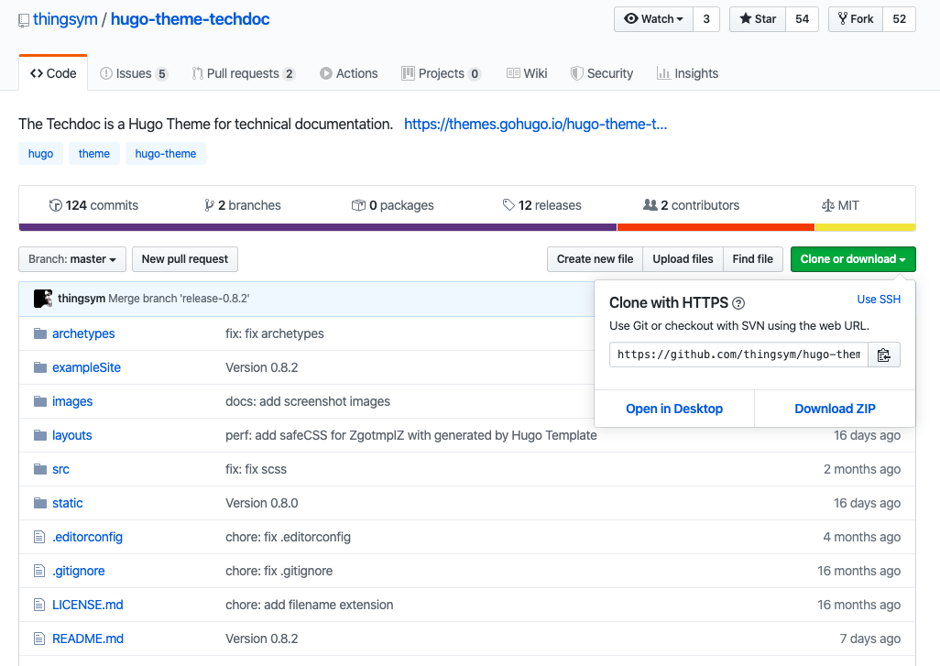Toggle the Clone or download dropdown
The width and height of the screenshot is (940, 666).
[x=853, y=259]
